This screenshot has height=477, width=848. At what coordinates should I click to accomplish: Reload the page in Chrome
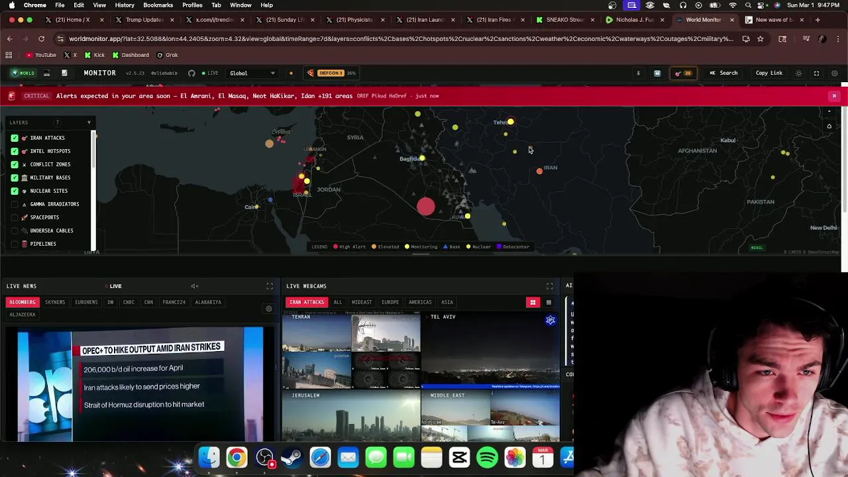41,39
